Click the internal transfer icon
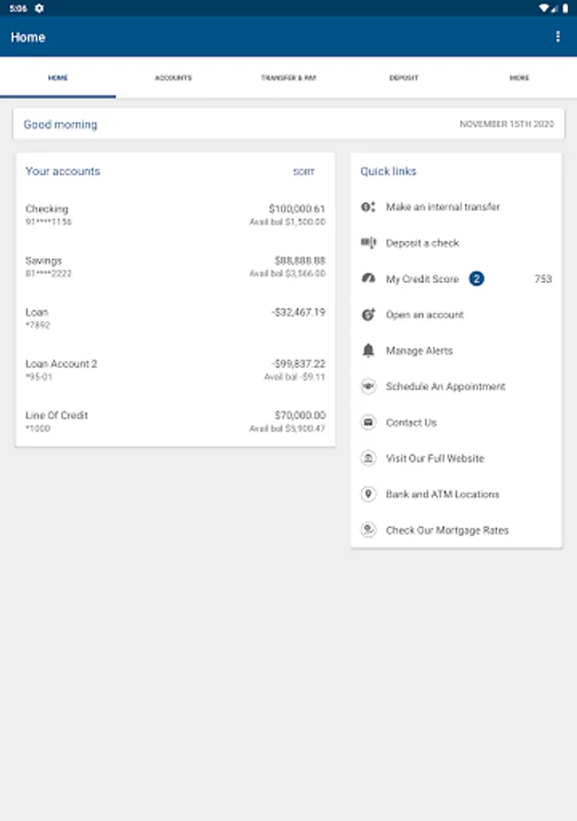 pyautogui.click(x=368, y=207)
